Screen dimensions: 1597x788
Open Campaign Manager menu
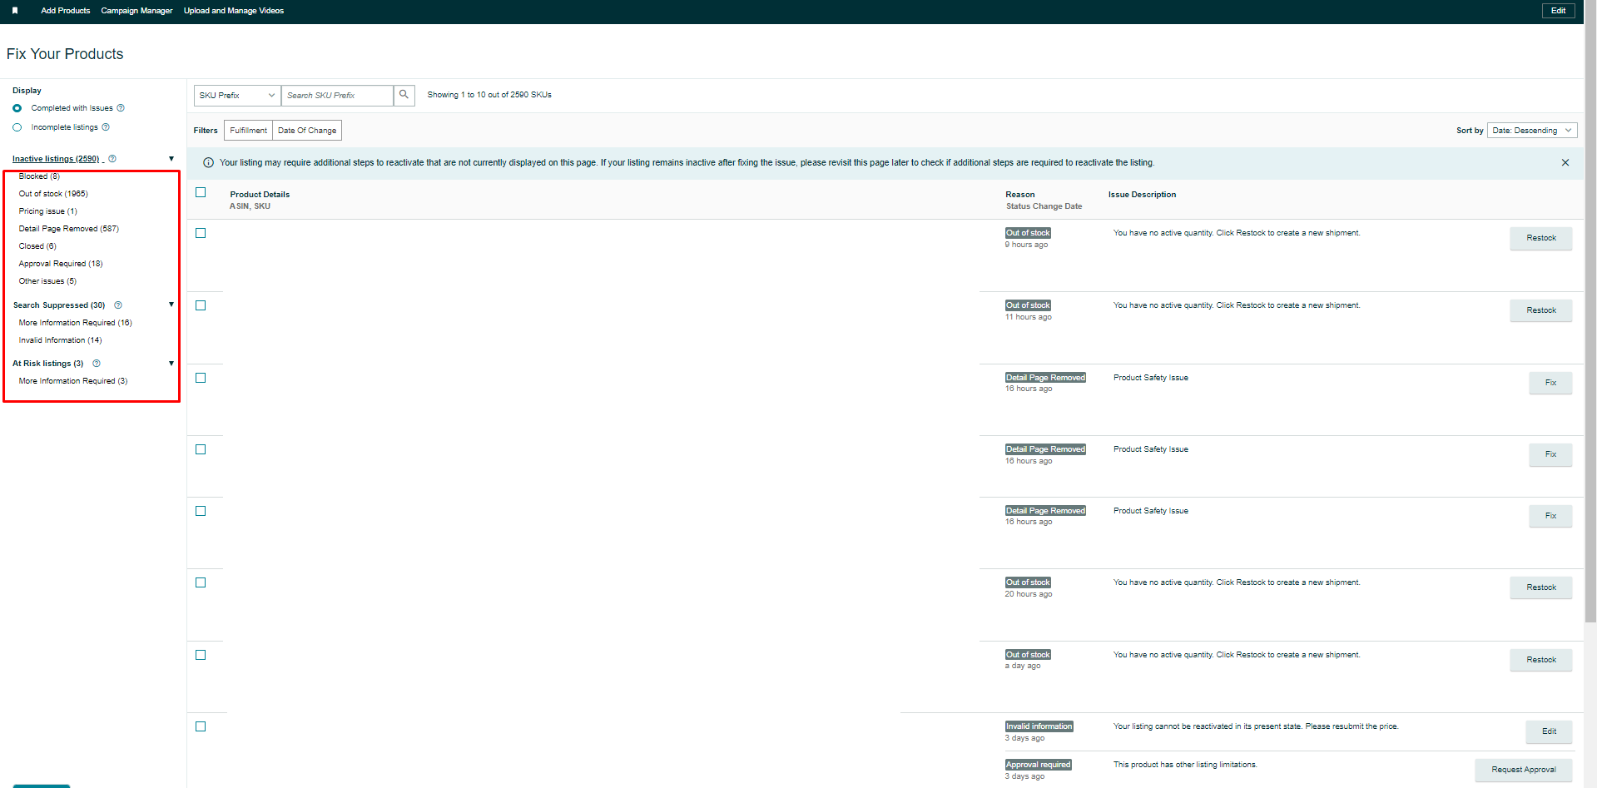click(136, 11)
